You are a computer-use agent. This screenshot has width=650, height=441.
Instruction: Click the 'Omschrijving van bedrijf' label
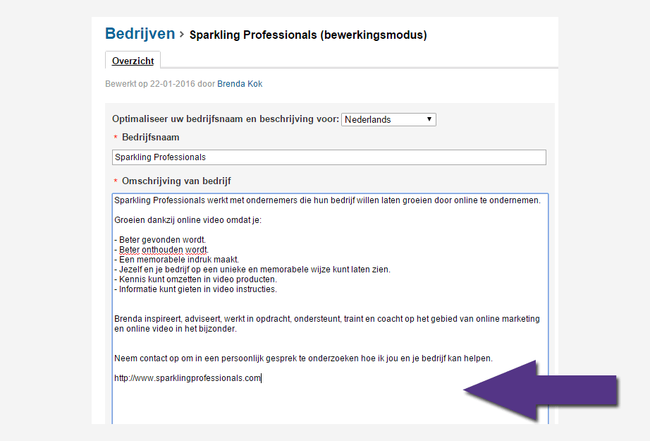tap(176, 181)
